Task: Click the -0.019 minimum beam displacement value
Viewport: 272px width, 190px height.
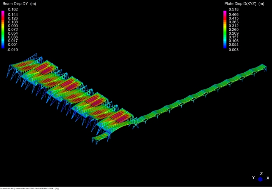Action: 12,50
